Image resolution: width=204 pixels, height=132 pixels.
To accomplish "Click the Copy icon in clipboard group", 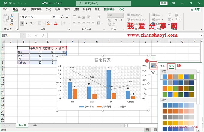I will (12, 20).
